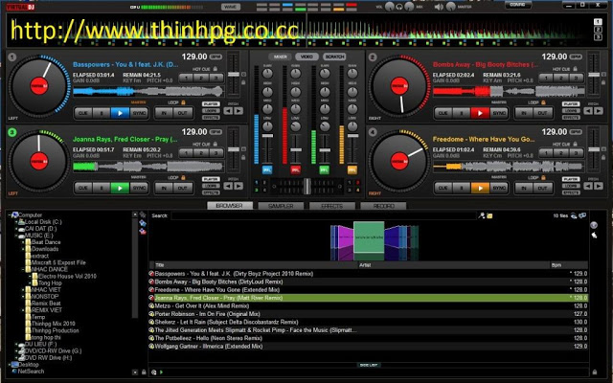613x383 pixels.
Task: Collapse the Computer tree node
Action: (10, 214)
